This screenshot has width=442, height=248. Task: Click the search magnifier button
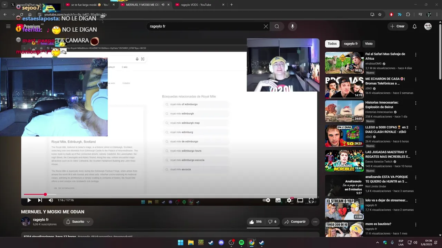pos(277,27)
